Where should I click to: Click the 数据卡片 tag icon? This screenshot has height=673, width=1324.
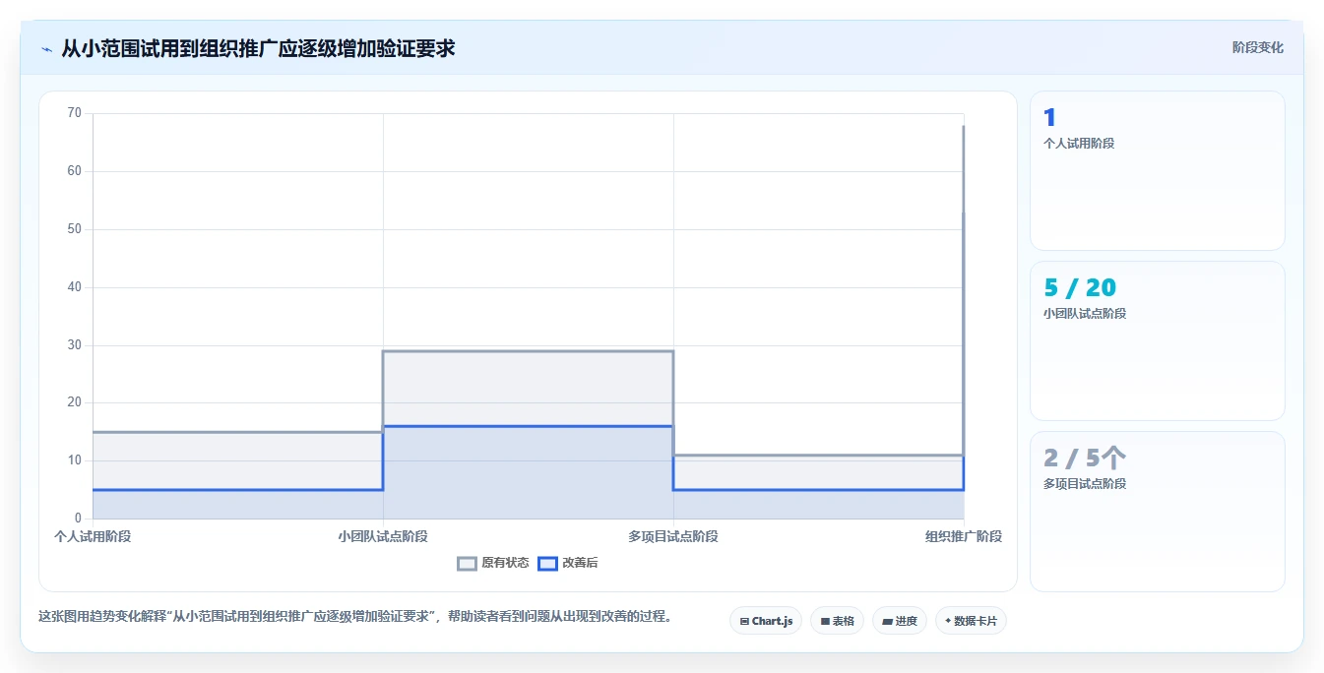(x=948, y=621)
